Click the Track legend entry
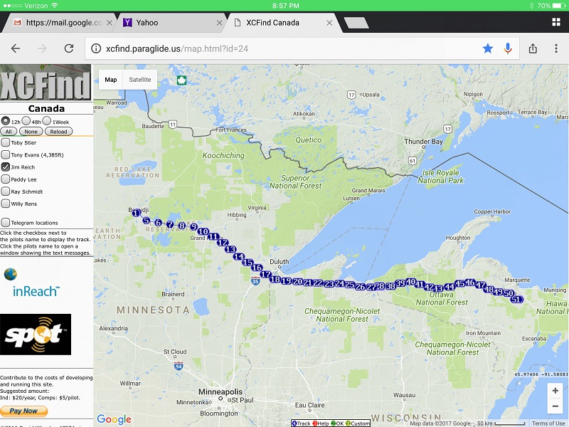The height and width of the screenshot is (427, 569). [301, 423]
